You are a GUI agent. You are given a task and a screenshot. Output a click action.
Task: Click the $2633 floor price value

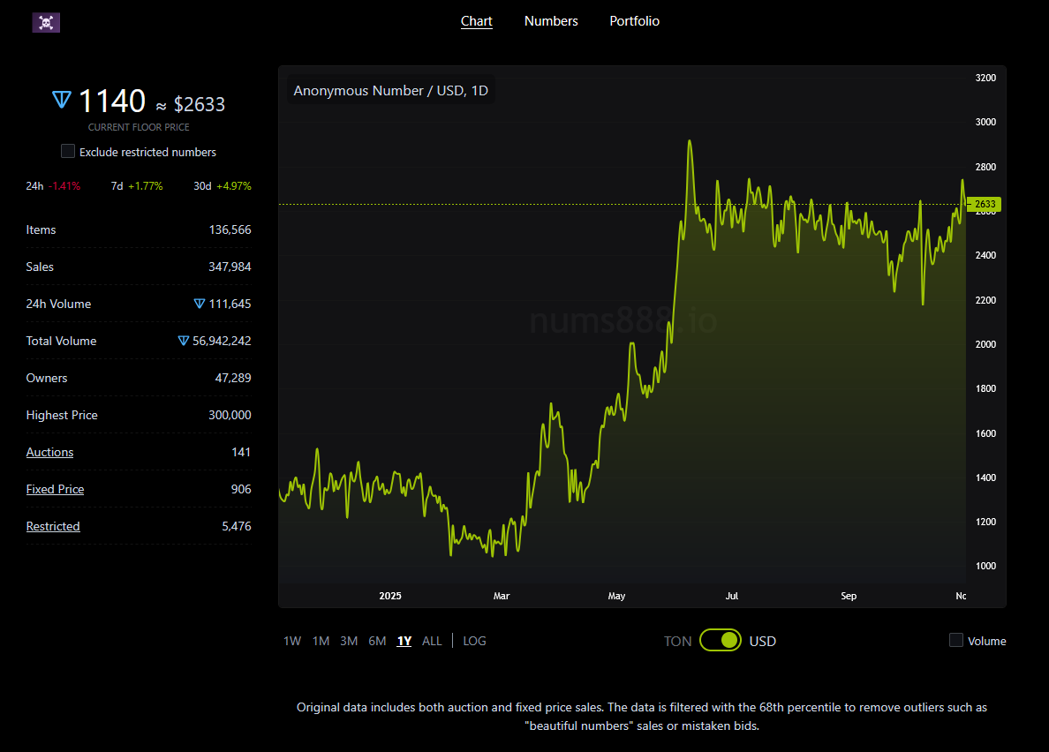pos(200,104)
